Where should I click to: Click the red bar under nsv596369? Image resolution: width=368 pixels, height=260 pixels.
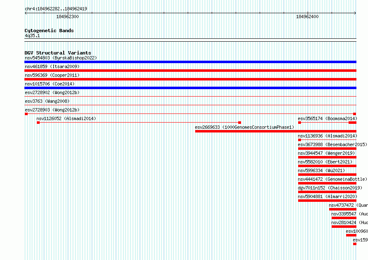pyautogui.click(x=190, y=79)
